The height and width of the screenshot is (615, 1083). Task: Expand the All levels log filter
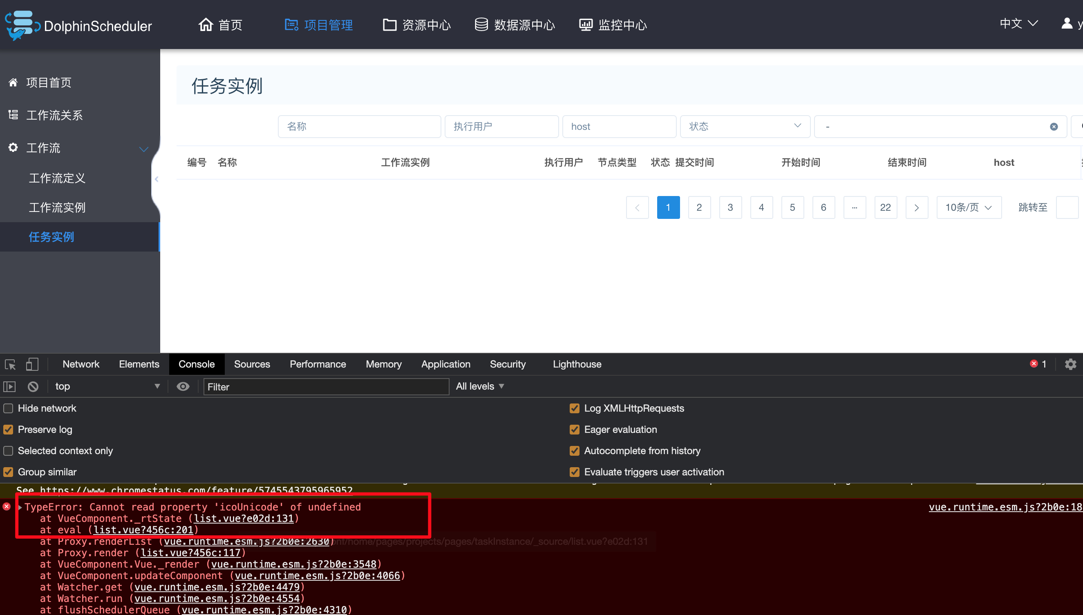tap(480, 386)
